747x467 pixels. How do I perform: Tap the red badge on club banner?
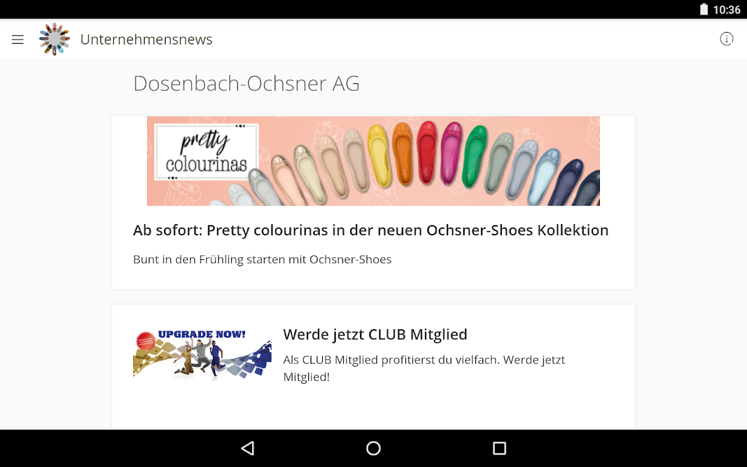(x=145, y=341)
